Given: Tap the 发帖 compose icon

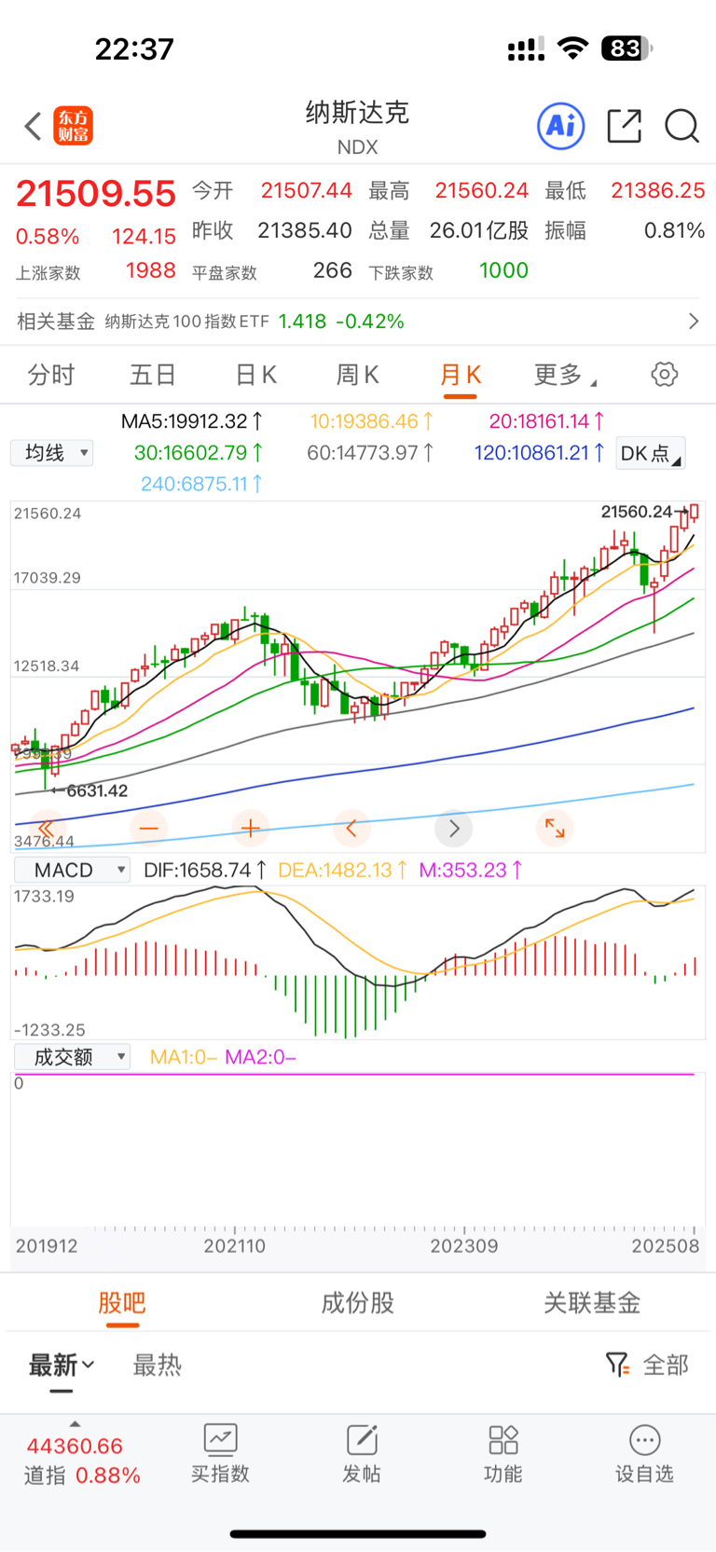Looking at the screenshot, I should point(362,1440).
